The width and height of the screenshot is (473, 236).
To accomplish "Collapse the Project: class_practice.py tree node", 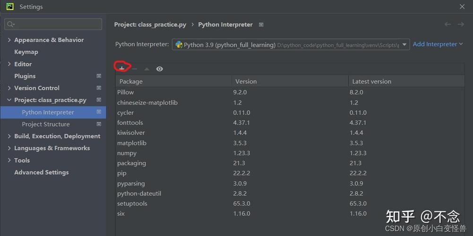I will (x=9, y=100).
